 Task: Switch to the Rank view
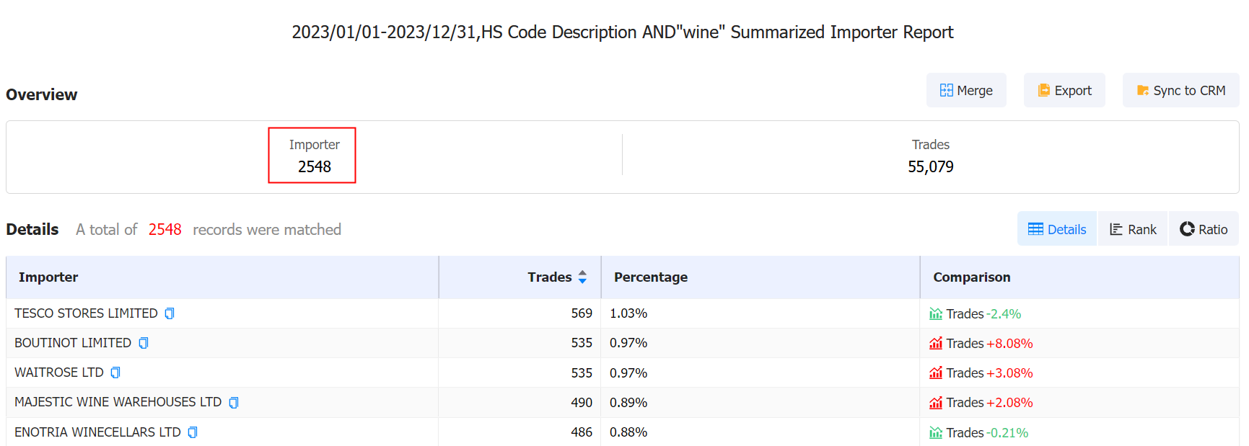tap(1133, 229)
